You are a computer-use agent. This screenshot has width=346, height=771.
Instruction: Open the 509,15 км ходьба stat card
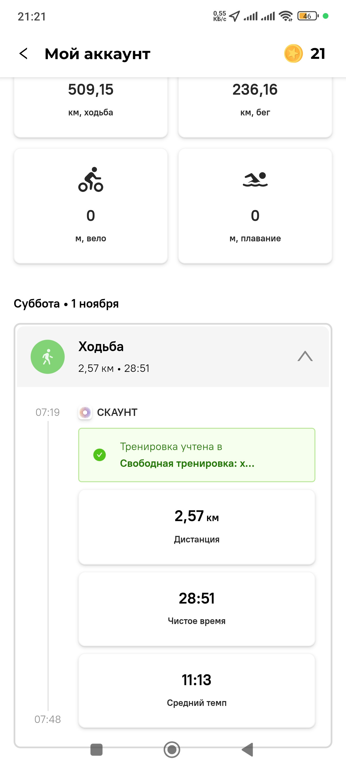91,107
